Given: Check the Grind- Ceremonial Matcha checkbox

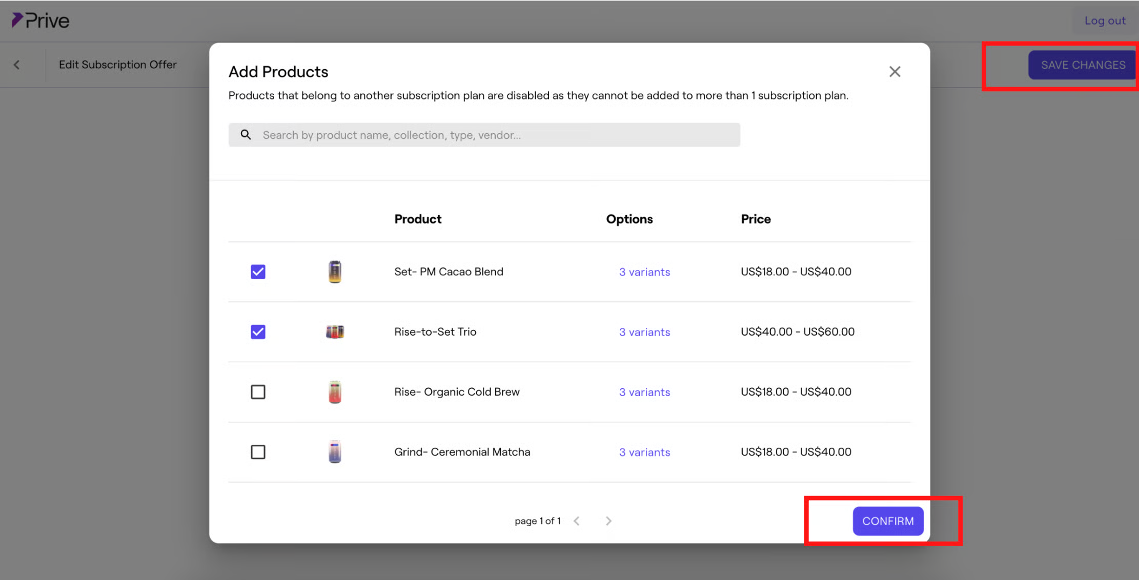Looking at the screenshot, I should [x=258, y=452].
